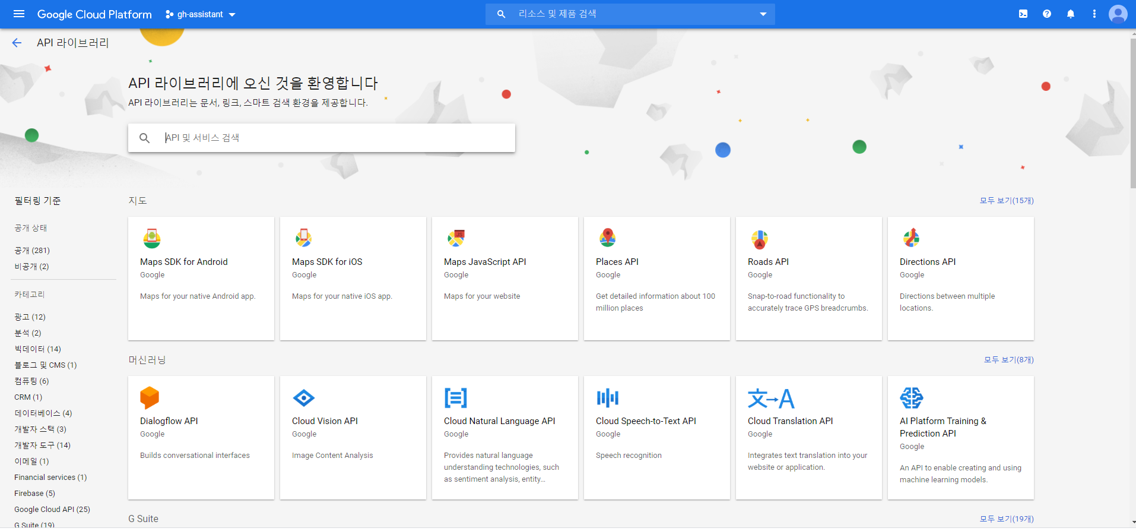Filter by 컴퓨팅 (6) category

[x=31, y=381]
